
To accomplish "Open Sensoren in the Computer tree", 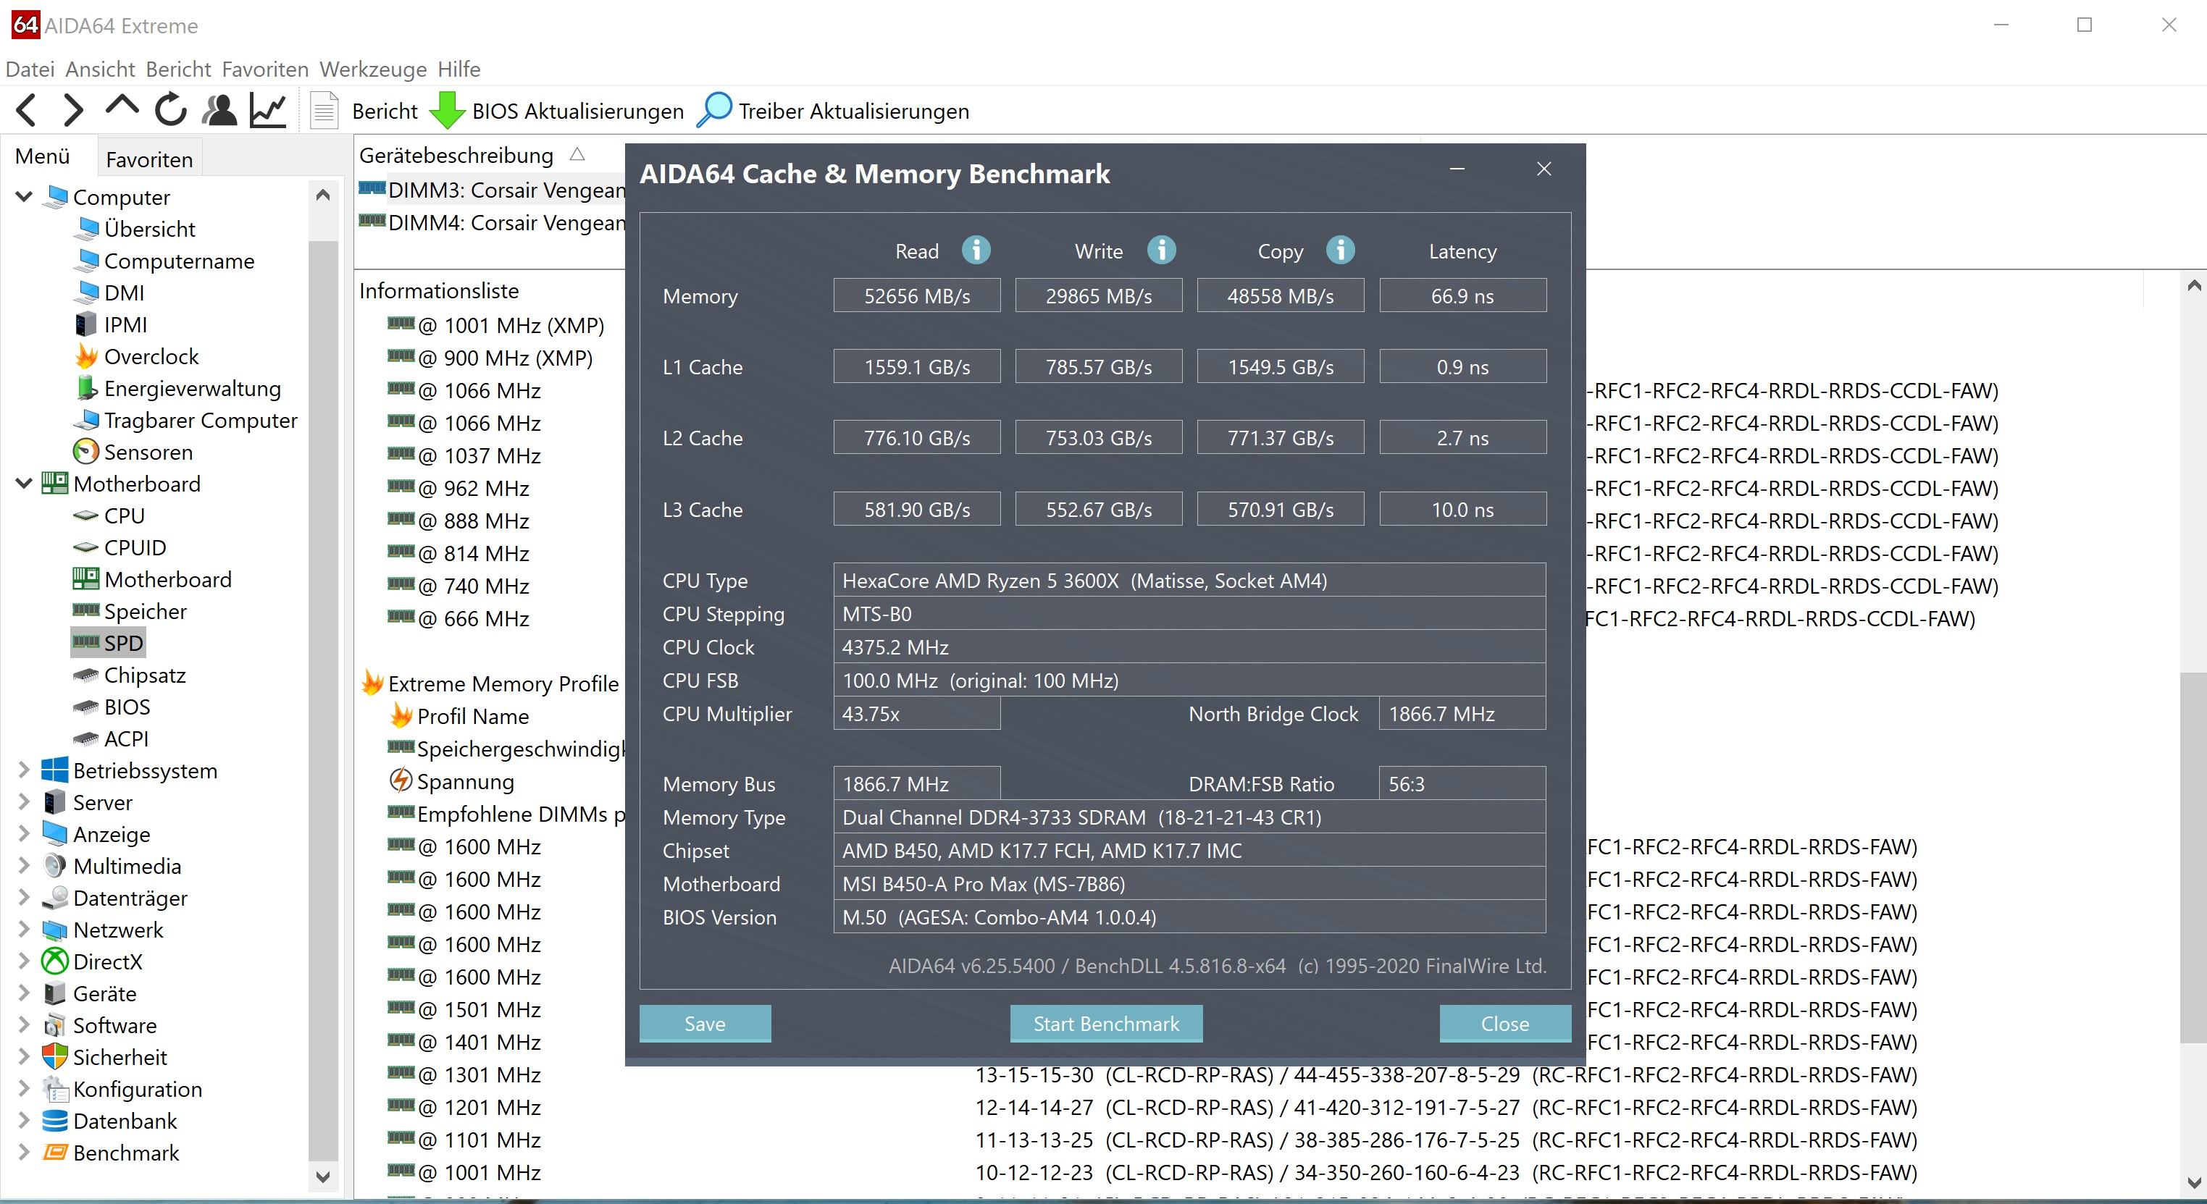I will [x=133, y=452].
